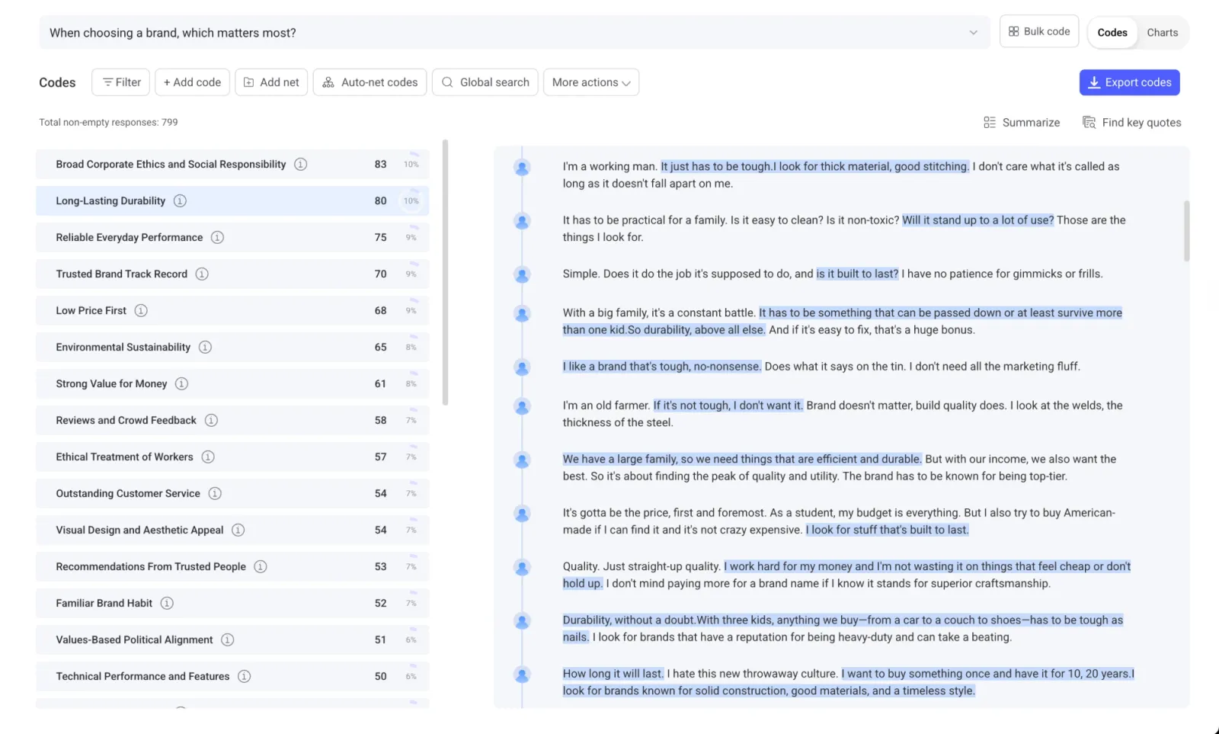Click highlighted text 'How long it will last.'
Viewport: 1219px width, 734px height.
(x=613, y=674)
